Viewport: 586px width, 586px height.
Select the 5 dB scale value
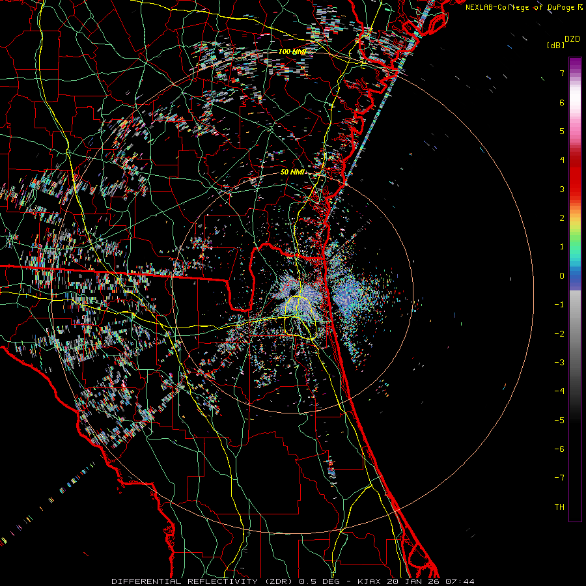click(x=562, y=131)
